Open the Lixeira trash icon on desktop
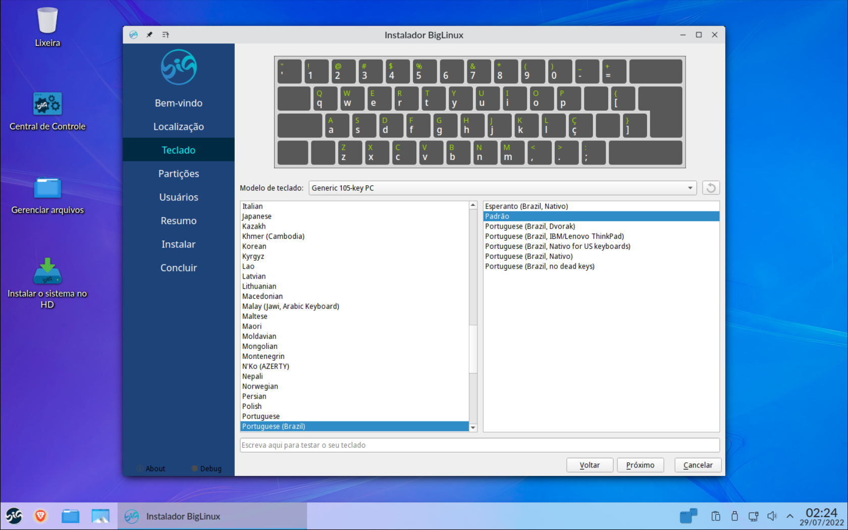This screenshot has height=530, width=848. pos(47,21)
